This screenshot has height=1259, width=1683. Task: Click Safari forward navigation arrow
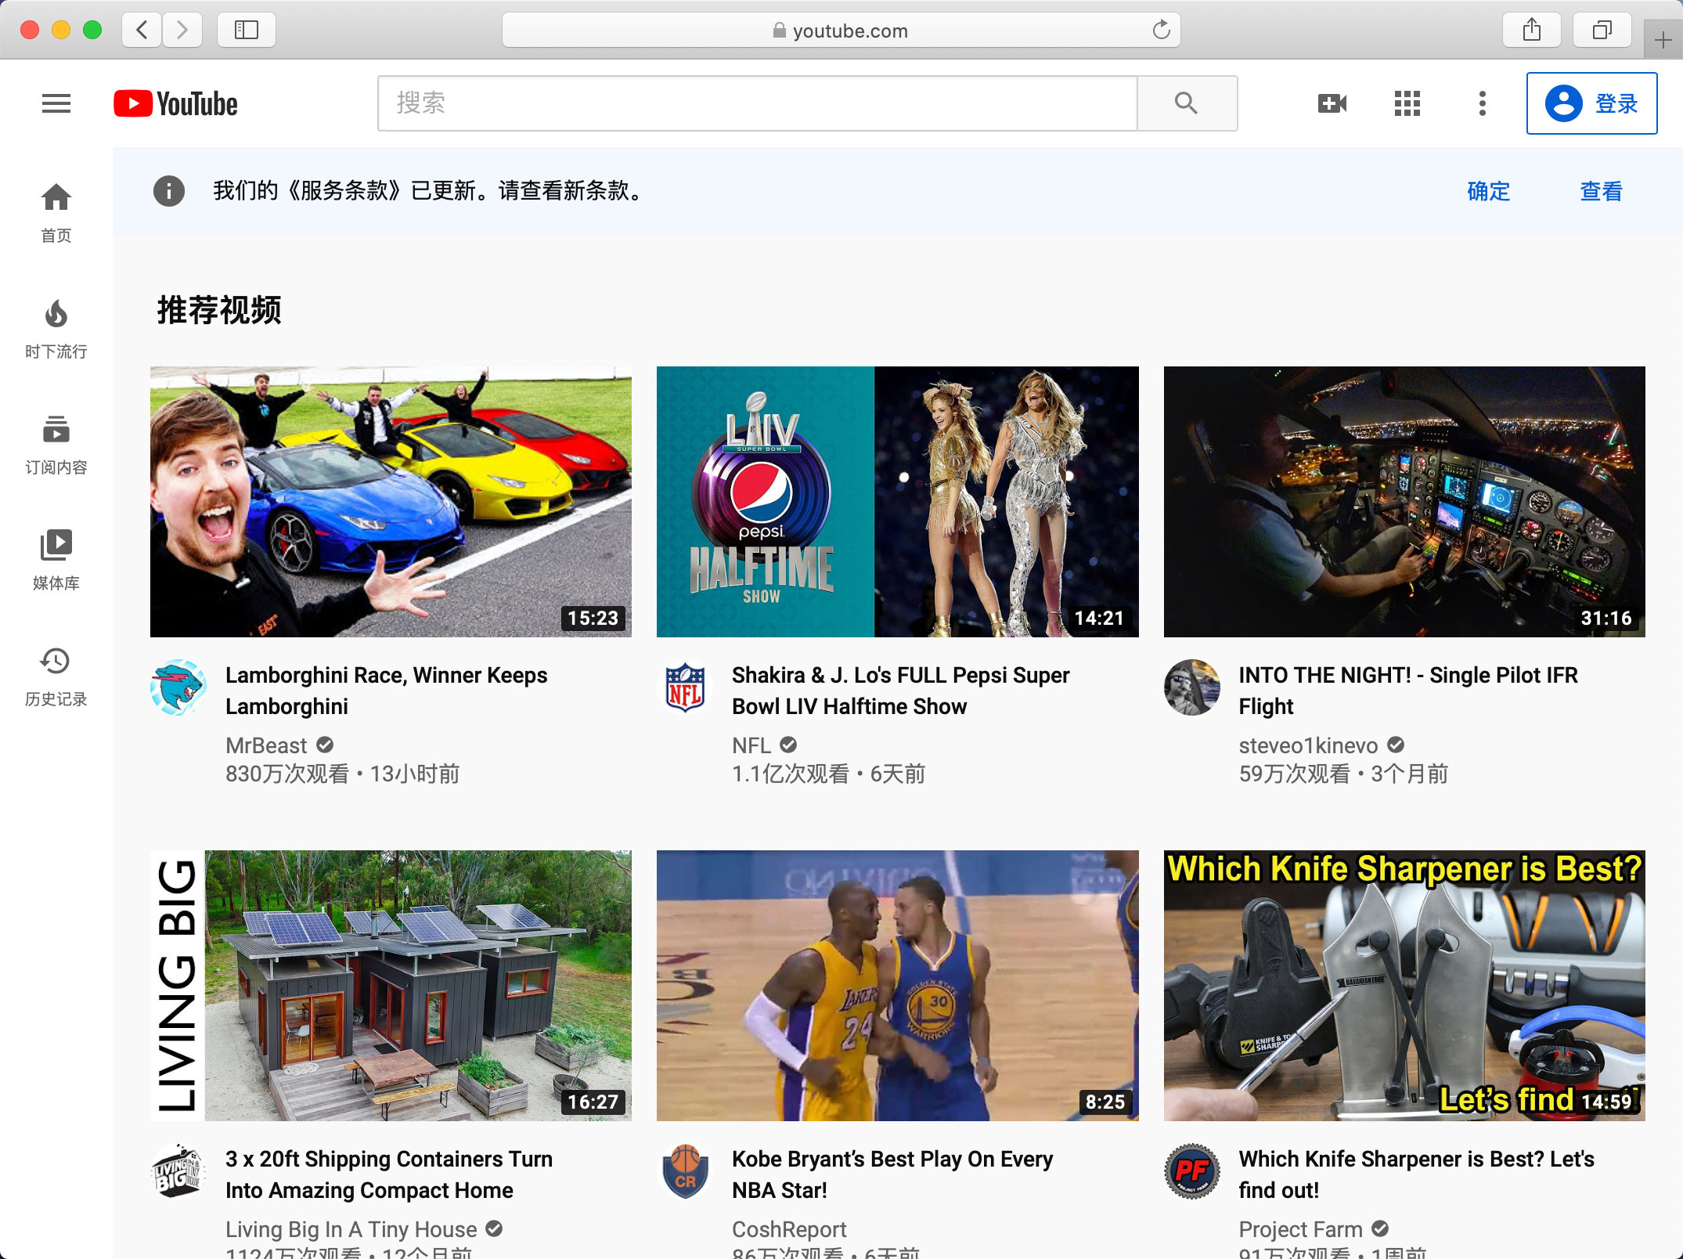click(182, 31)
